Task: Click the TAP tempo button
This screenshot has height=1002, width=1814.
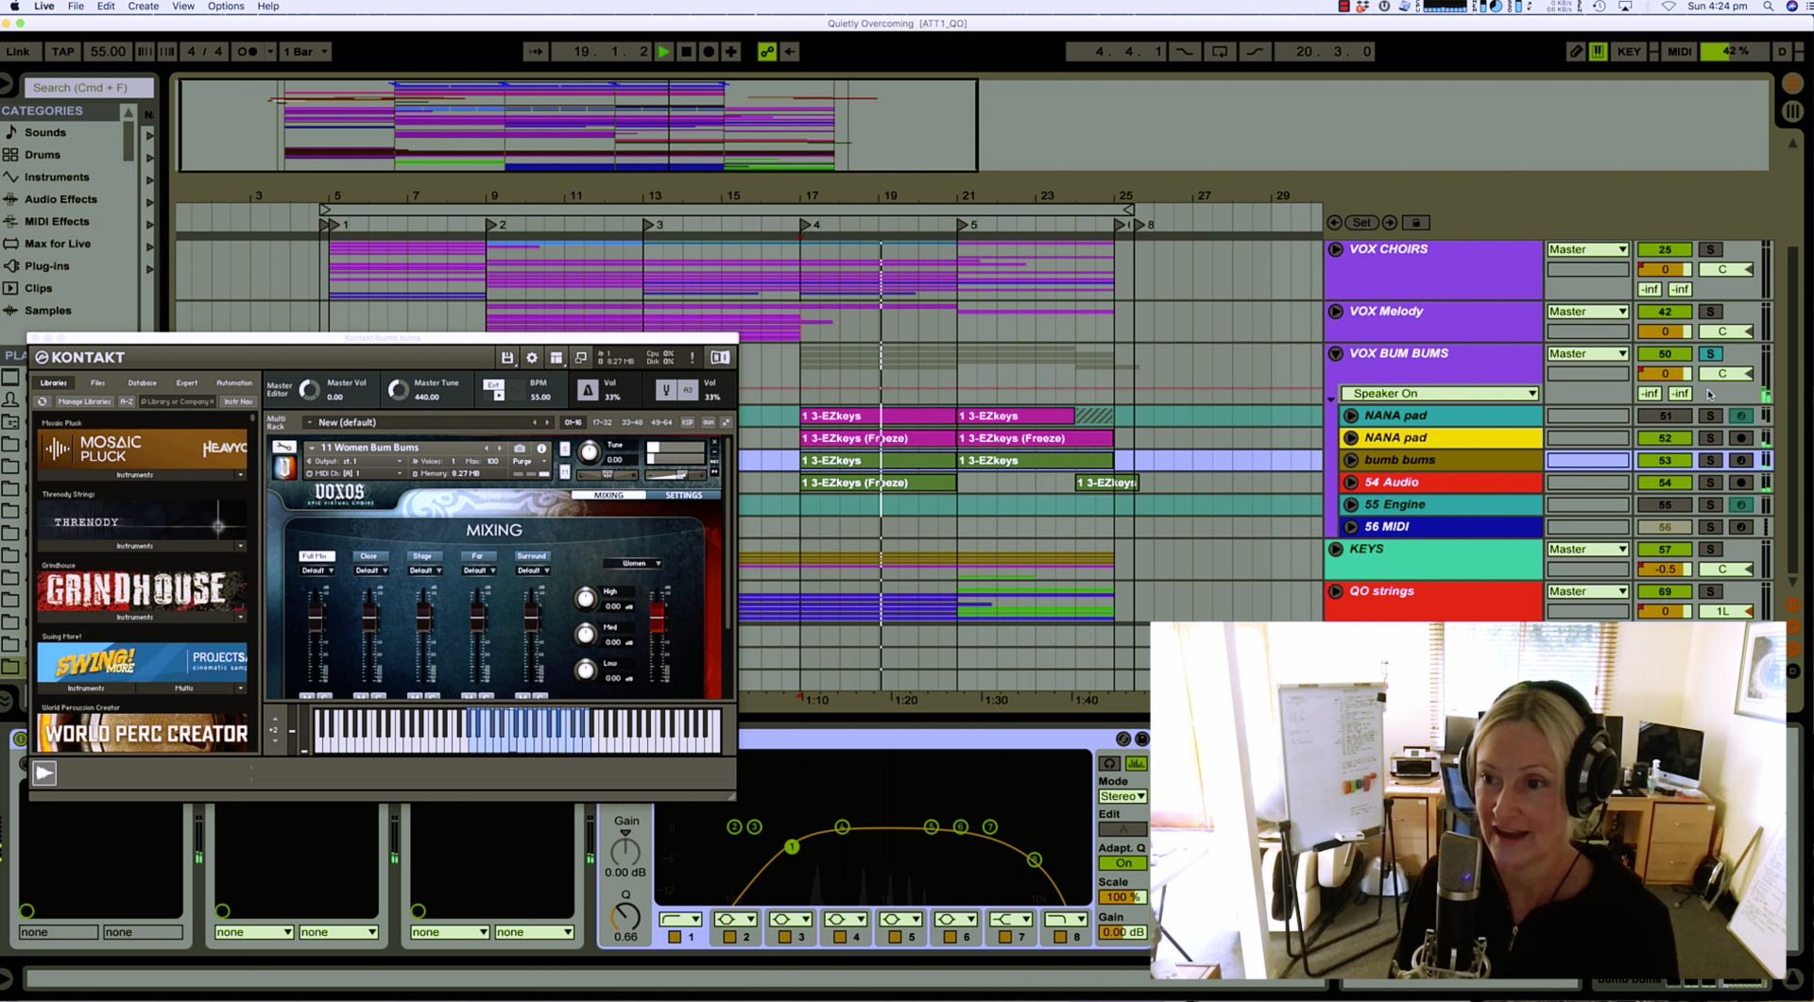Action: [62, 52]
